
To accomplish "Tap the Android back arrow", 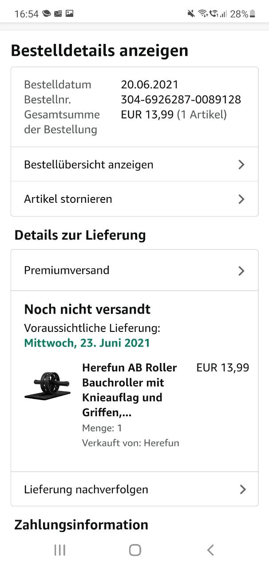I will coord(210,550).
